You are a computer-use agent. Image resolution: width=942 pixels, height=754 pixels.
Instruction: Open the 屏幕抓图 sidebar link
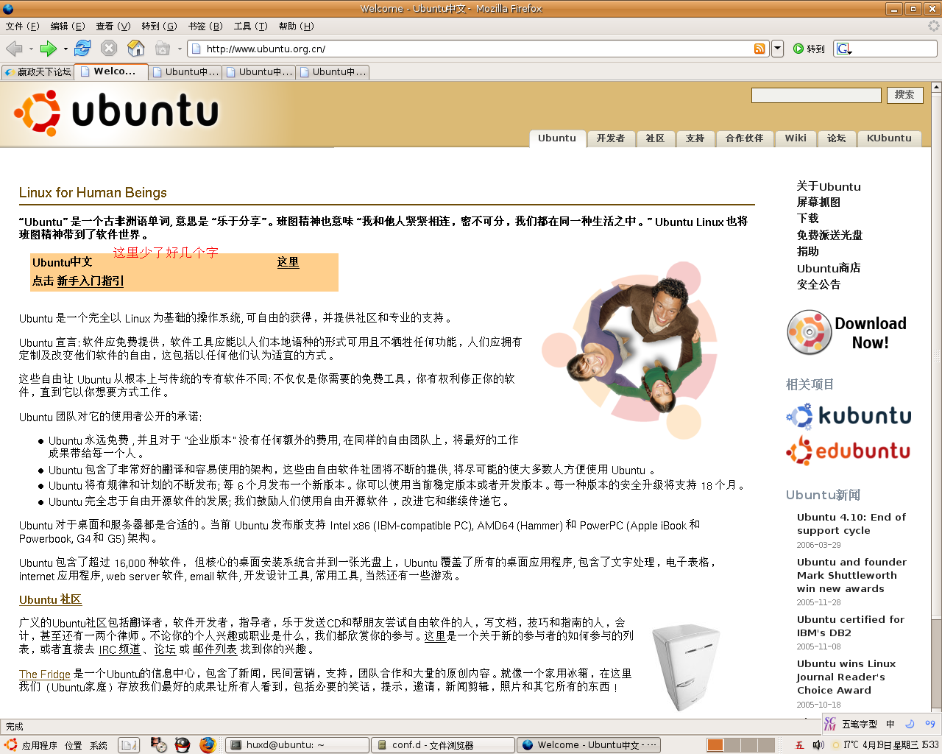point(818,202)
